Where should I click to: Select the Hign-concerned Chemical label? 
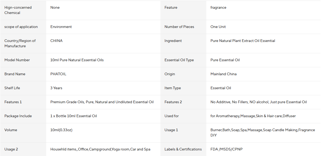18,10
